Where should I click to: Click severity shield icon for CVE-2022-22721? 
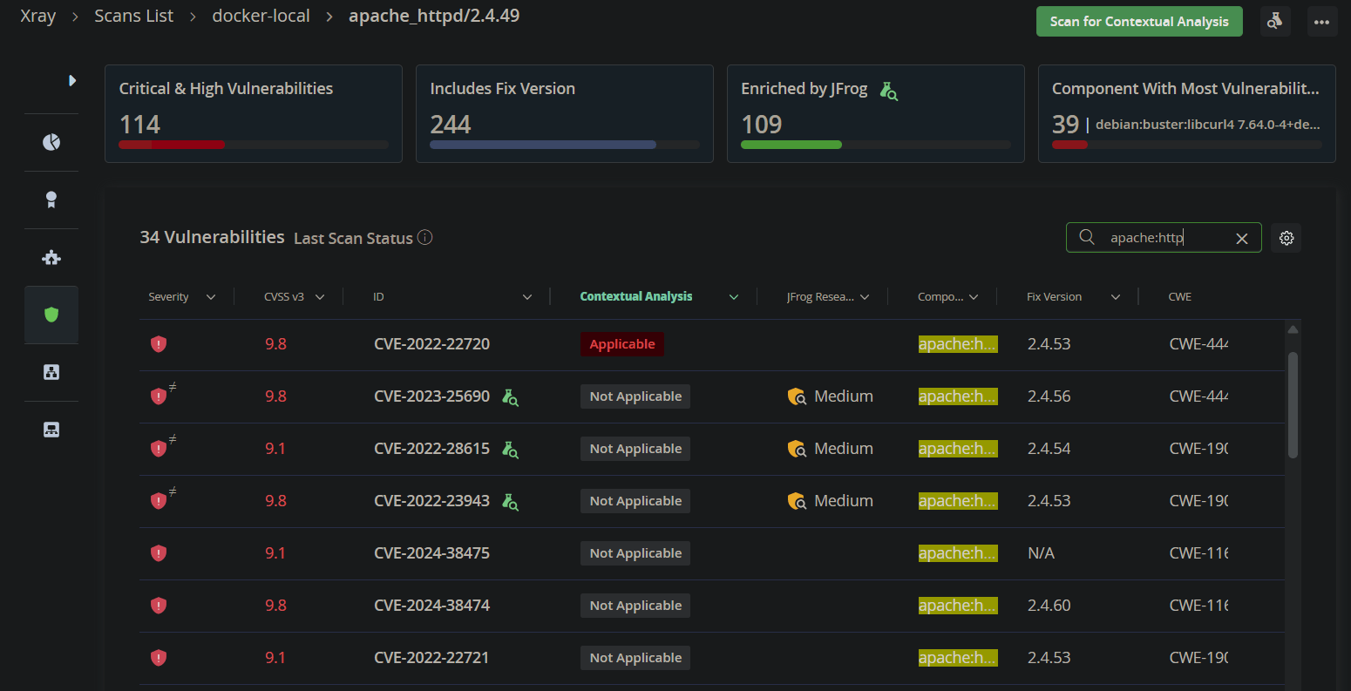[159, 658]
